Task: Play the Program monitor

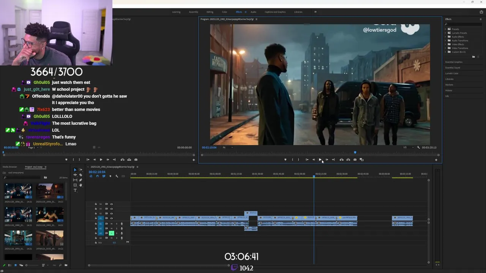Action: pos(320,160)
